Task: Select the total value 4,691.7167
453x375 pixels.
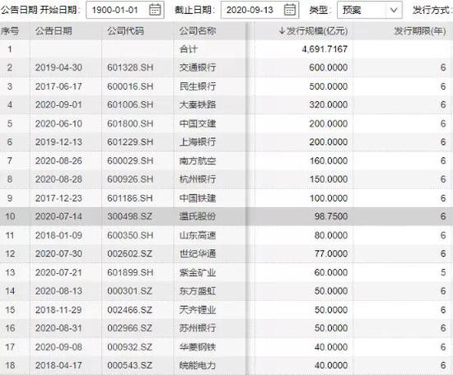Action: (325, 49)
